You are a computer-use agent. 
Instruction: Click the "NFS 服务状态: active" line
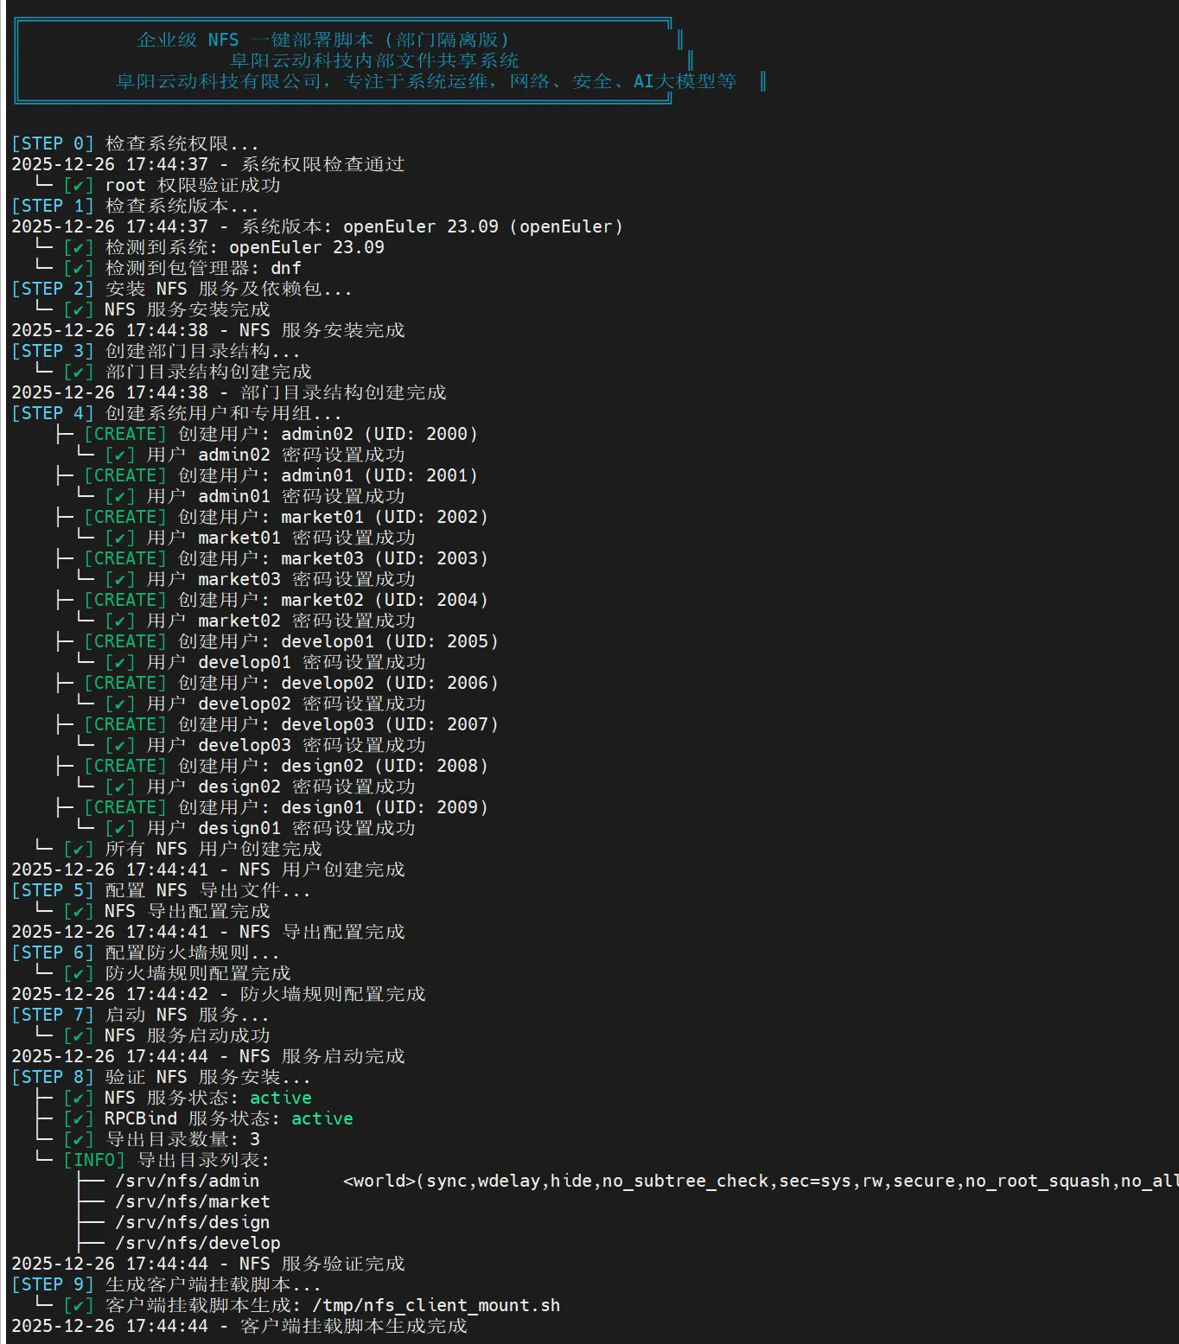[208, 1098]
